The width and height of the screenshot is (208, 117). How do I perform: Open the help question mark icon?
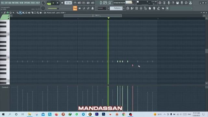pyautogui.click(x=173, y=3)
